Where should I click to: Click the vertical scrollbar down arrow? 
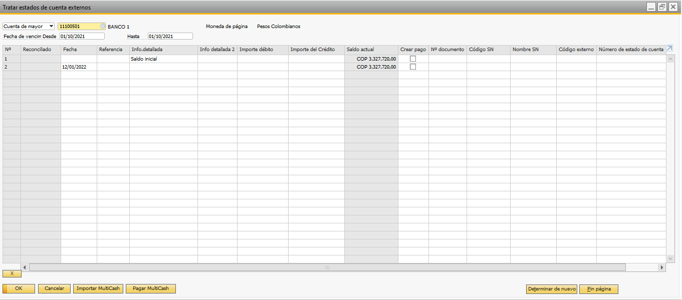point(670,259)
